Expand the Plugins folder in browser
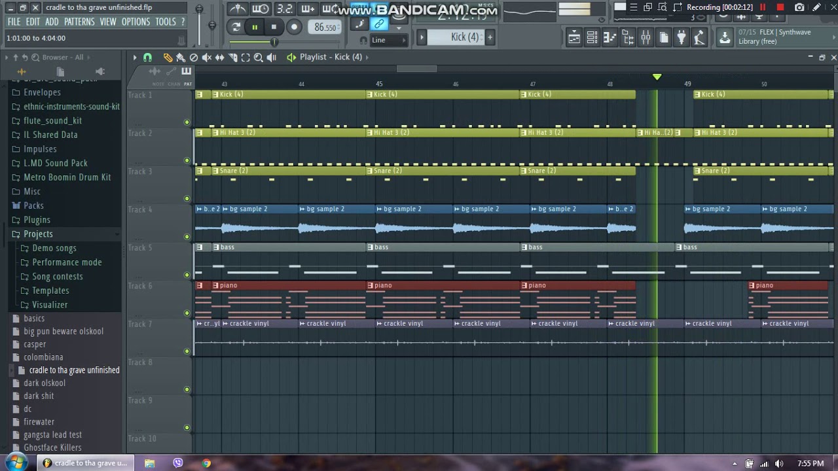This screenshot has width=838, height=471. [x=37, y=220]
